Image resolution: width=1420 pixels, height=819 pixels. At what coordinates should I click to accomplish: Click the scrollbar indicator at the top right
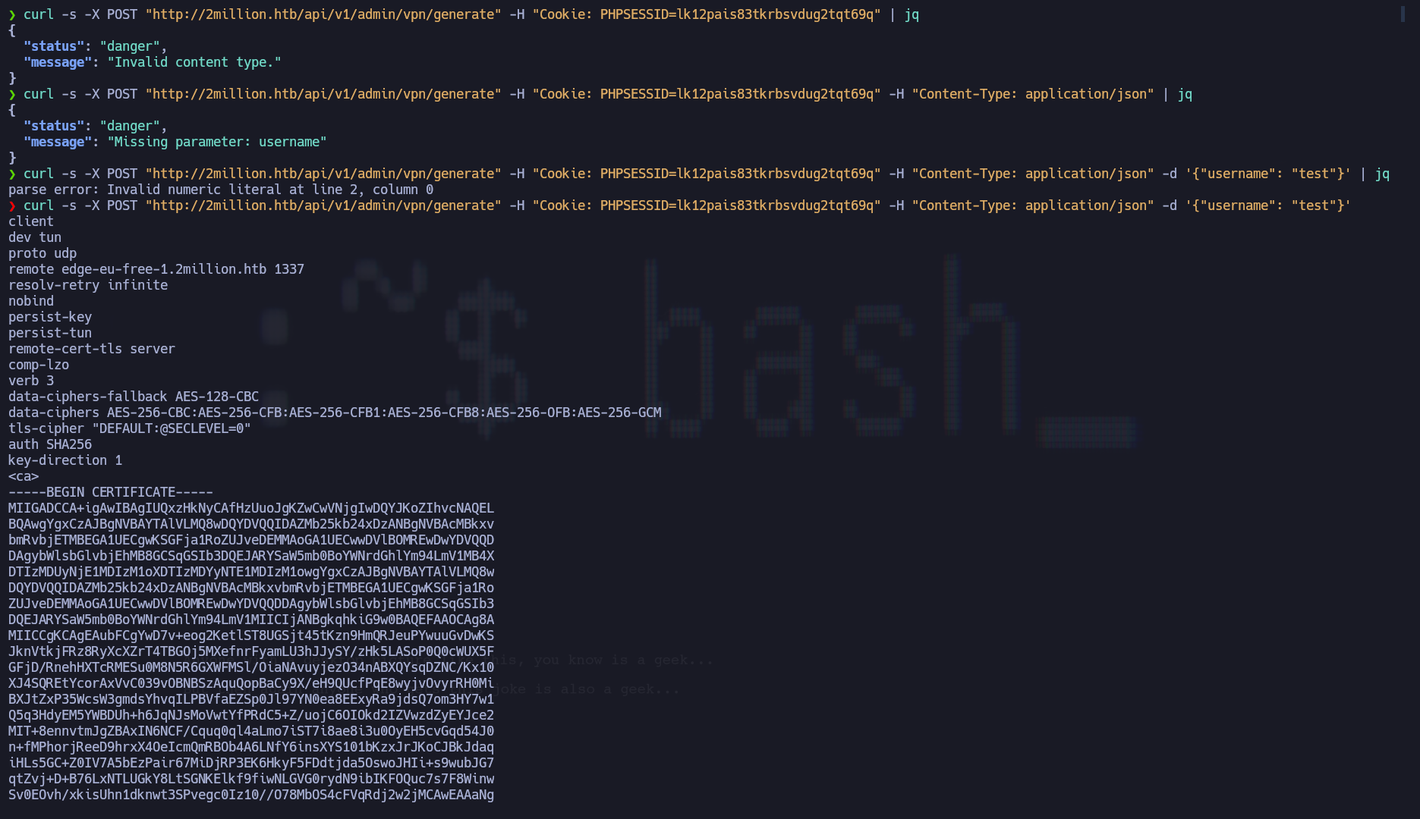[1403, 14]
